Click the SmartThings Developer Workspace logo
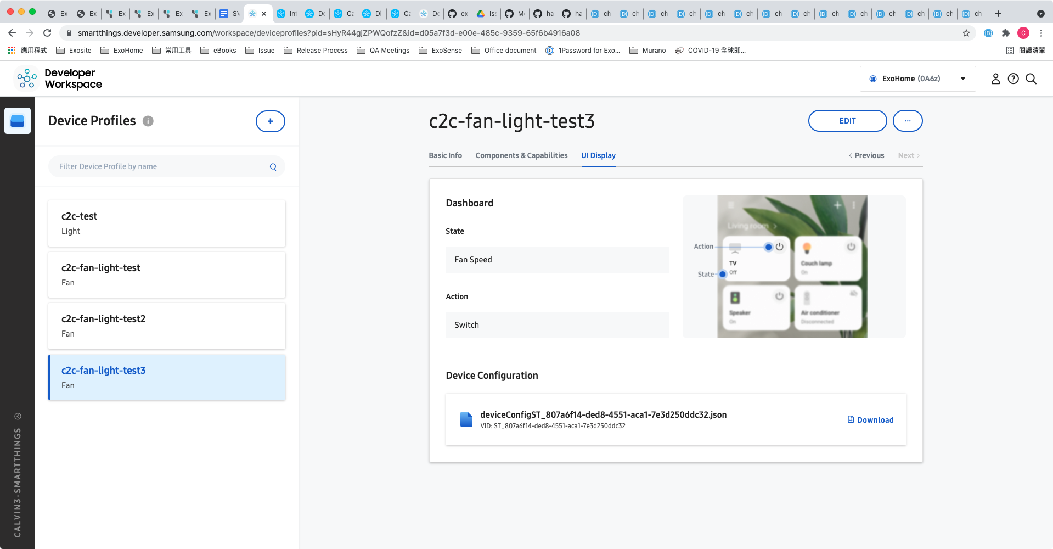Viewport: 1053px width, 549px height. point(58,79)
